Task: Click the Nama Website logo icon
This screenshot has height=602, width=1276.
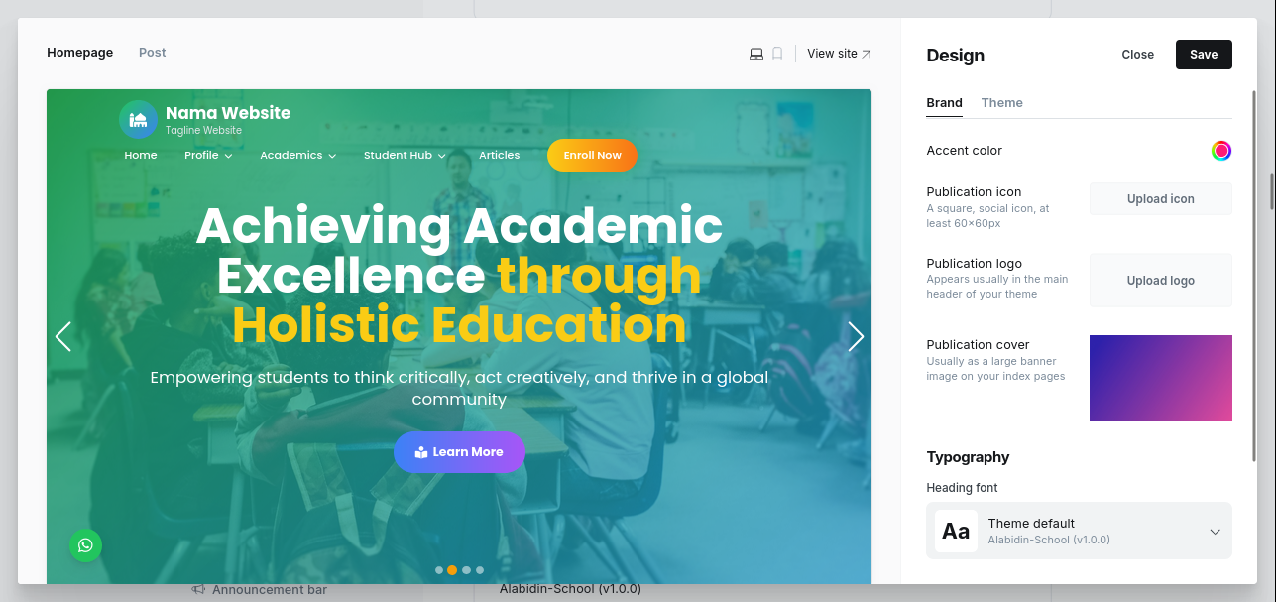Action: [138, 120]
